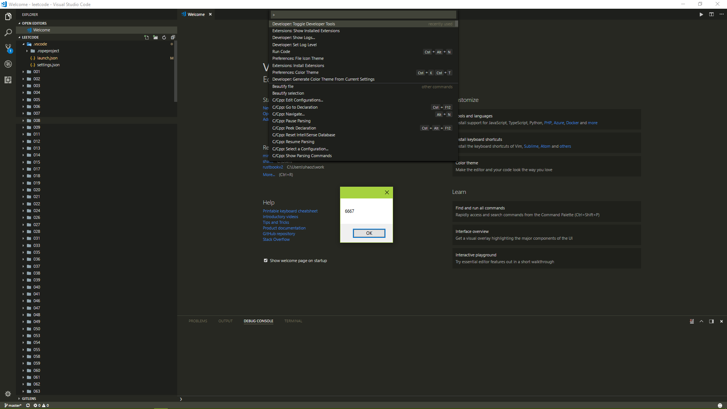Open Settings via the gear icon

tap(8, 394)
